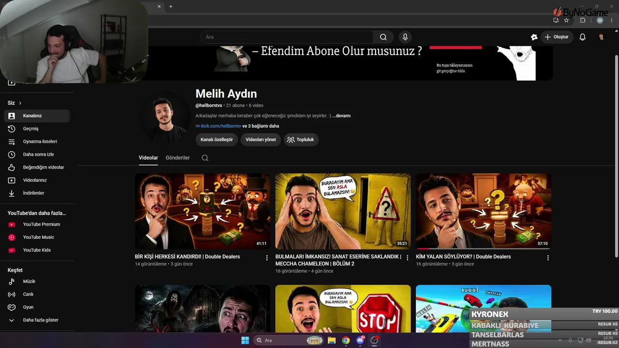Open Discord from the taskbar
619x348 pixels.
(x=360, y=340)
